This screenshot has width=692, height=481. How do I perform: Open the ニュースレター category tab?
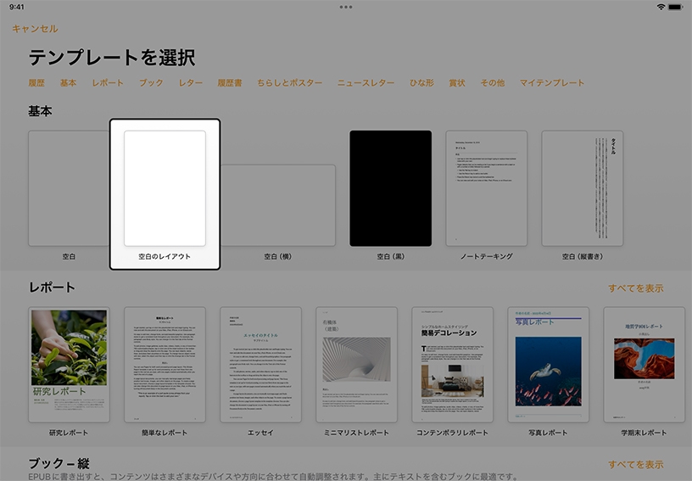tap(366, 83)
